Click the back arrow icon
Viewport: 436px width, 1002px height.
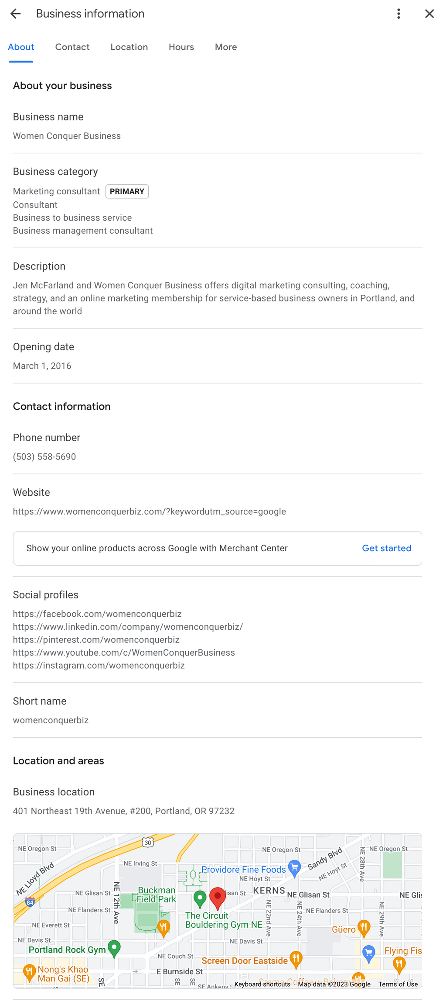click(16, 14)
